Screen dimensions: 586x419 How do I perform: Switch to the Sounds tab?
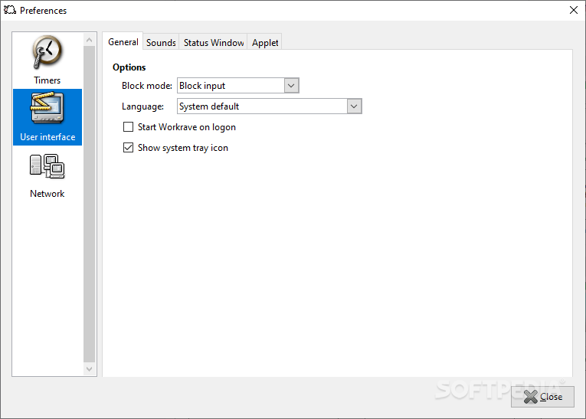161,43
